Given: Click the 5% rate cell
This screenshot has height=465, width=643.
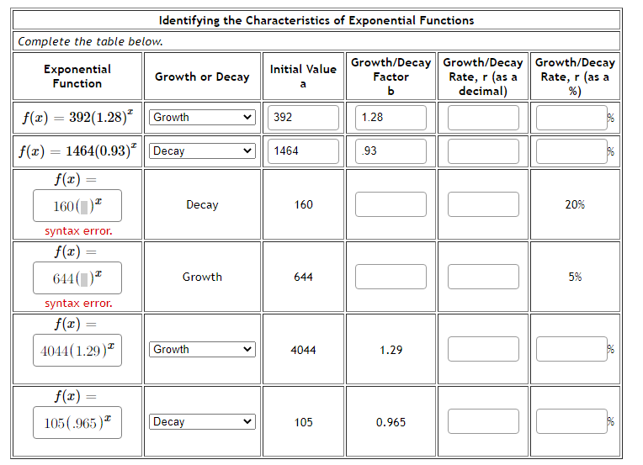Looking at the screenshot, I should tap(575, 277).
